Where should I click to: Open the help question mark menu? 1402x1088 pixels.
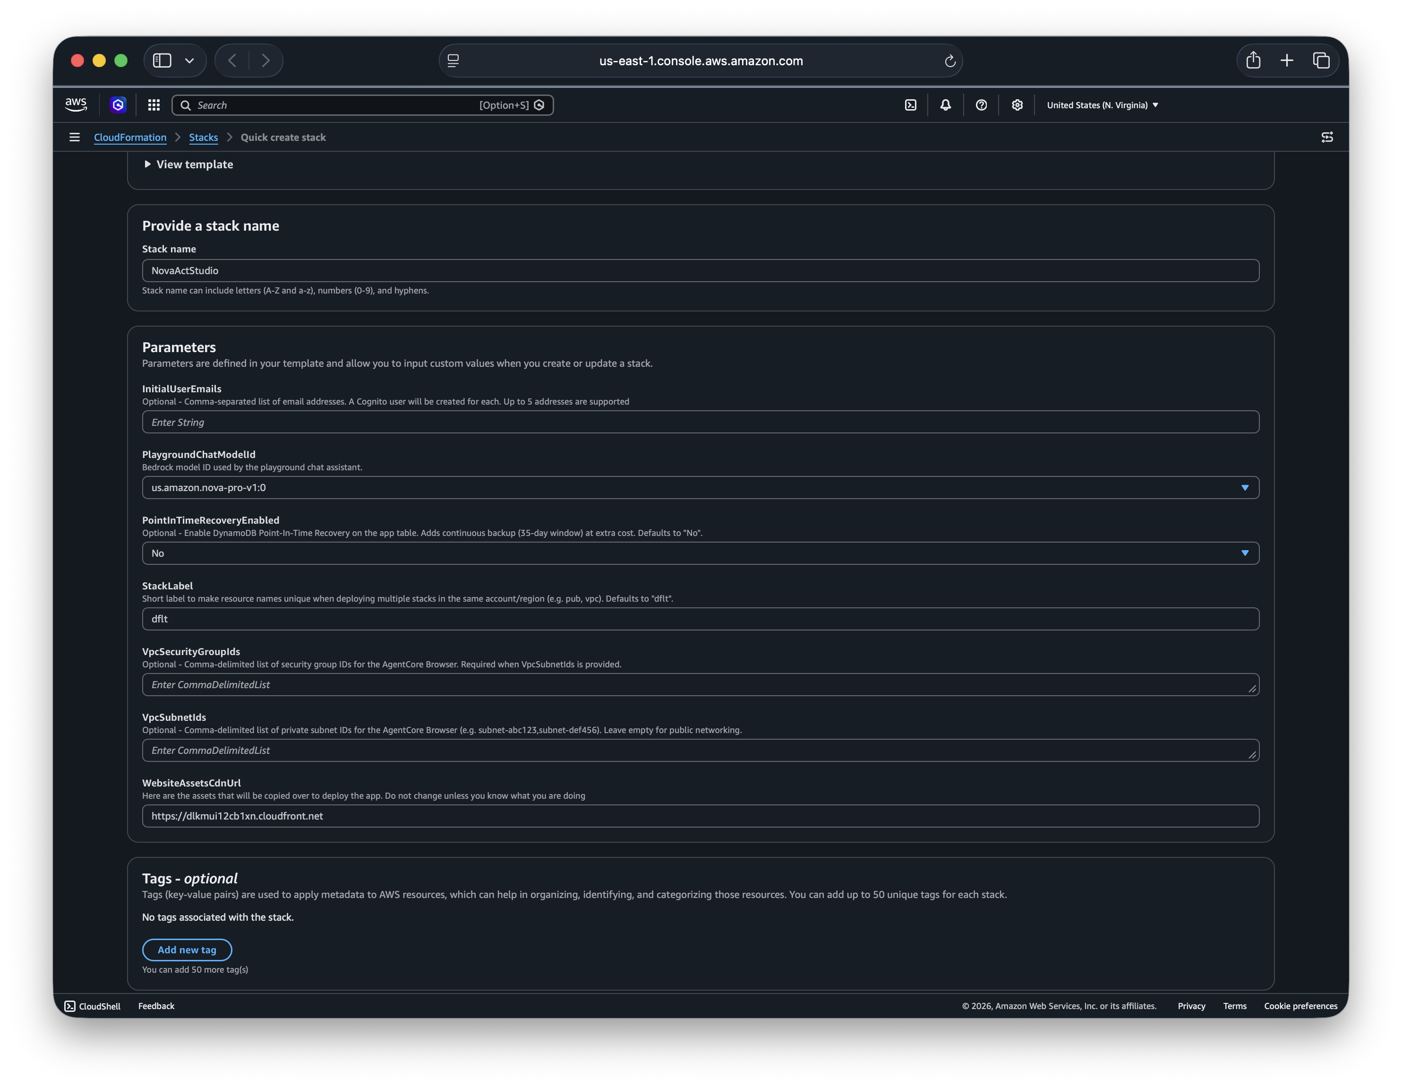(x=981, y=105)
